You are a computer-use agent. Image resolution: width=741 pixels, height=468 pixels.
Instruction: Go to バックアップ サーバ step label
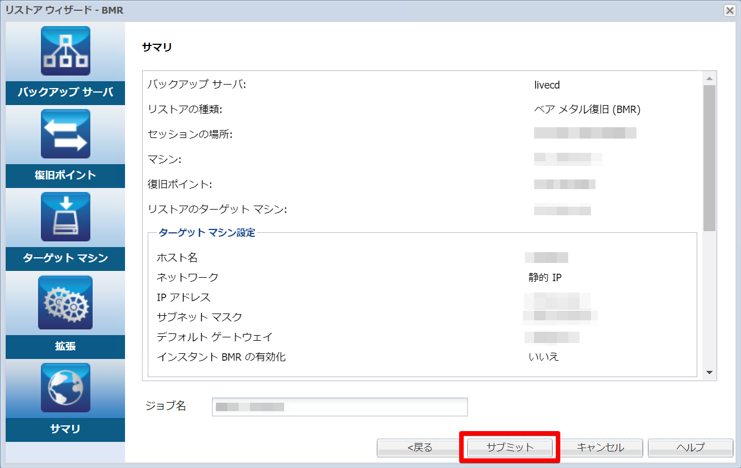tap(65, 93)
